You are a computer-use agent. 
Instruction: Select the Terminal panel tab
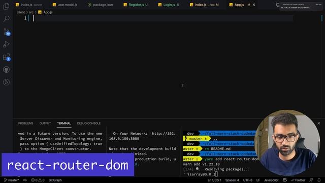(x=64, y=123)
